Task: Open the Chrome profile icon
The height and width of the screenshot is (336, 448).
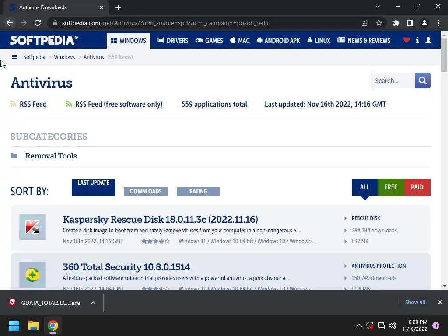Action: 424,23
